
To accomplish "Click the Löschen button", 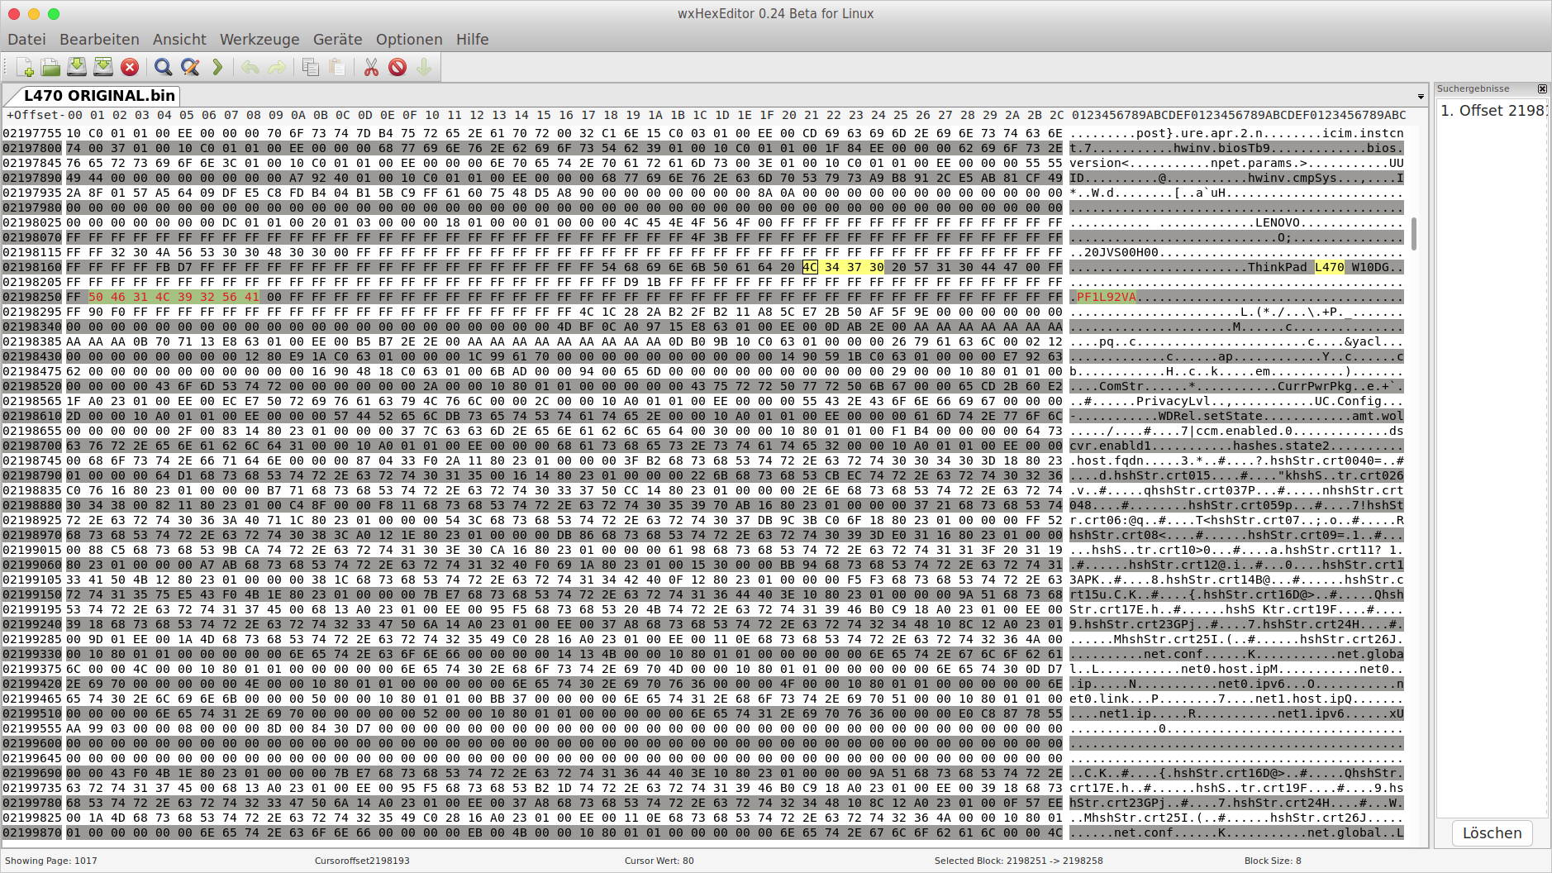I will [x=1492, y=832].
